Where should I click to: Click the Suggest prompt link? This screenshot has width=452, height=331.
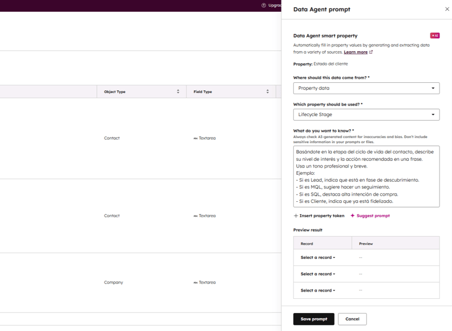(x=373, y=215)
